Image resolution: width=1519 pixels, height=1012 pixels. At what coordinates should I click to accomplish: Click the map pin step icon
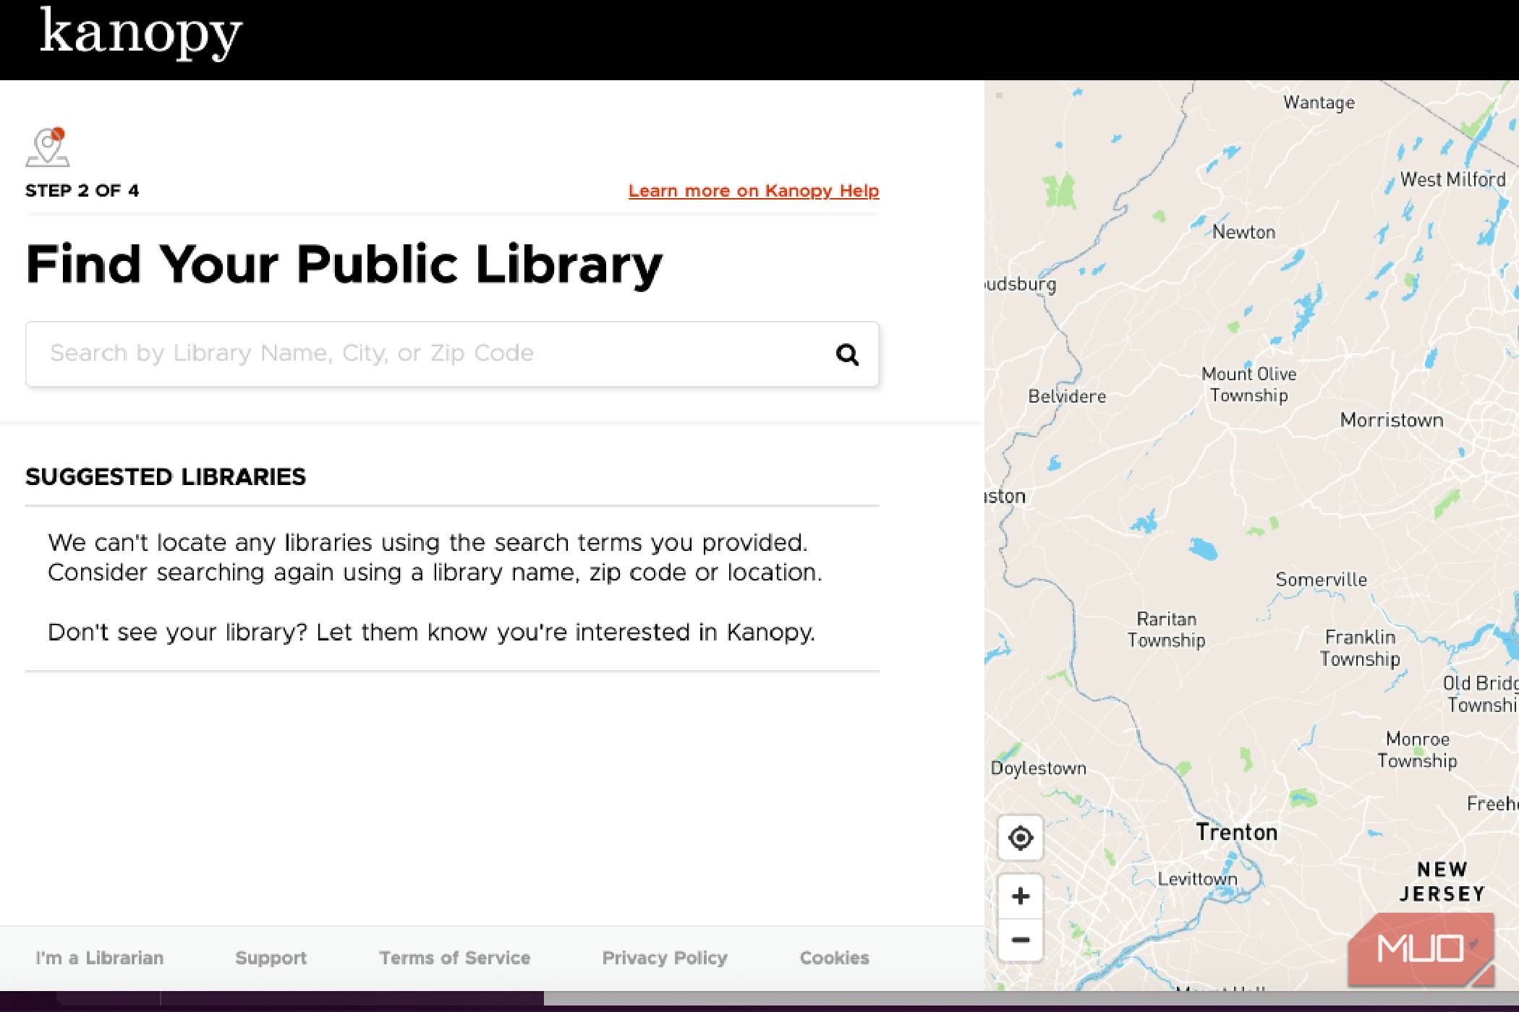[x=48, y=147]
